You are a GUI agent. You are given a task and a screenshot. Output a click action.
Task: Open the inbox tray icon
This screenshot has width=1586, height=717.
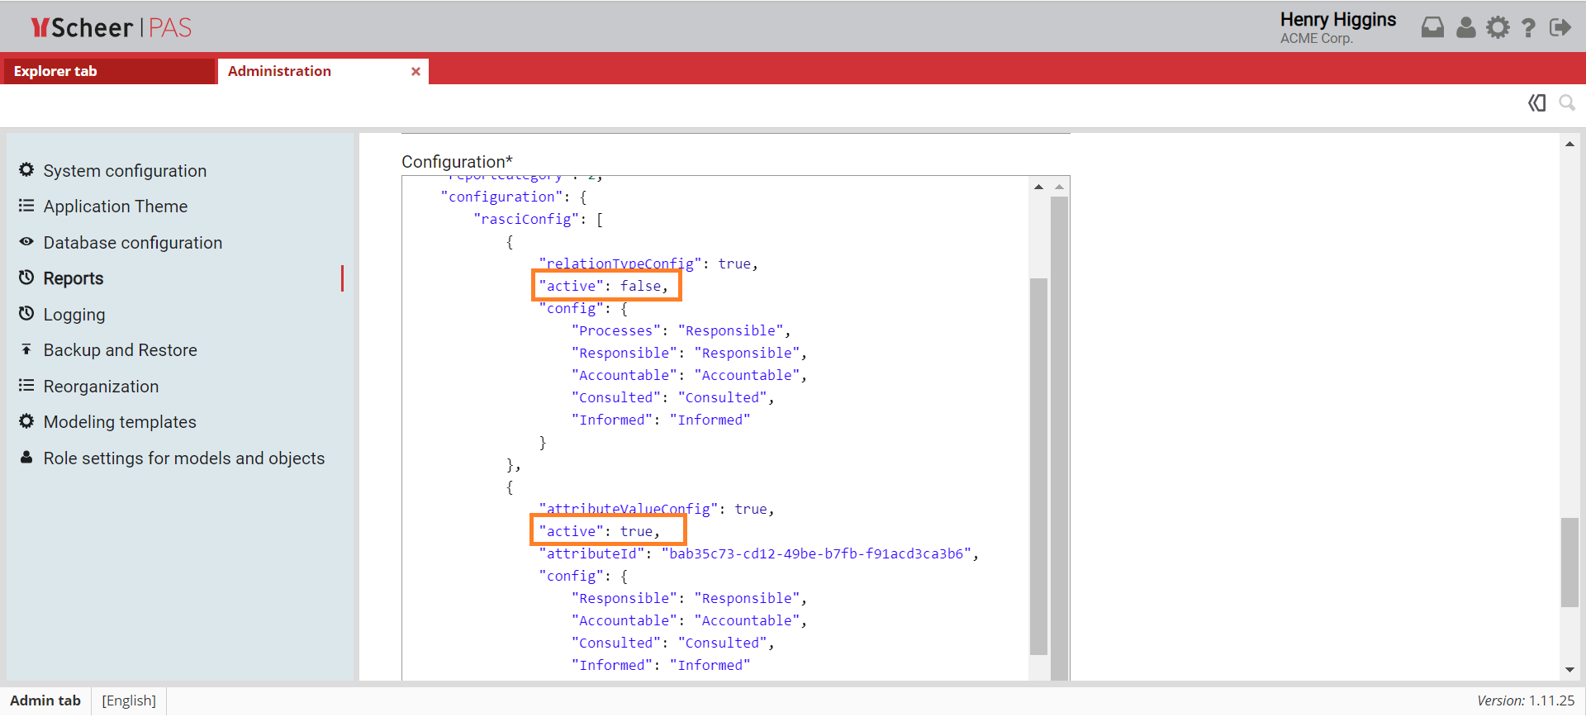tap(1432, 28)
